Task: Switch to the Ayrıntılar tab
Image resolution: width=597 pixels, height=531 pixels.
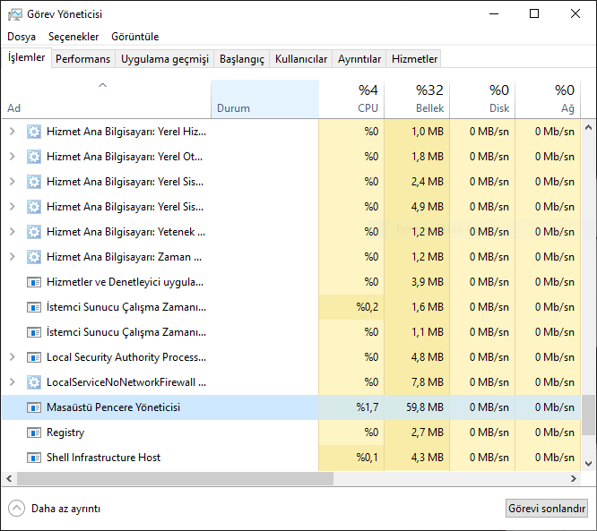Action: [x=359, y=59]
